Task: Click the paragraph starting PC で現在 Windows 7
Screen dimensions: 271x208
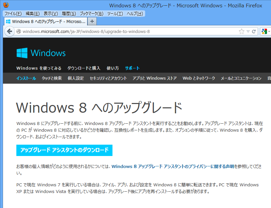Action: (x=138, y=188)
